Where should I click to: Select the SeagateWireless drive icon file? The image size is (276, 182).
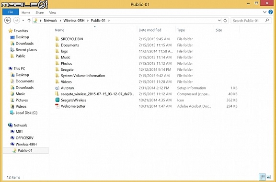click(x=57, y=100)
